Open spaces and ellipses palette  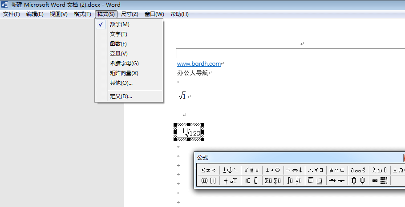click(x=230, y=170)
